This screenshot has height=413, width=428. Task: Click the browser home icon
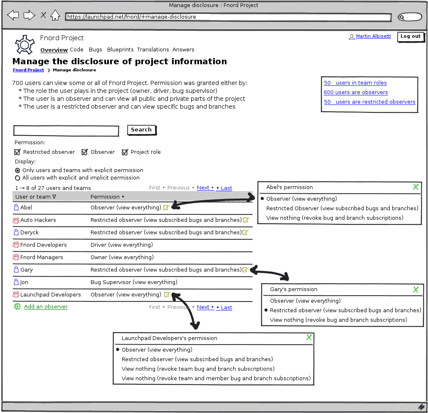55,16
